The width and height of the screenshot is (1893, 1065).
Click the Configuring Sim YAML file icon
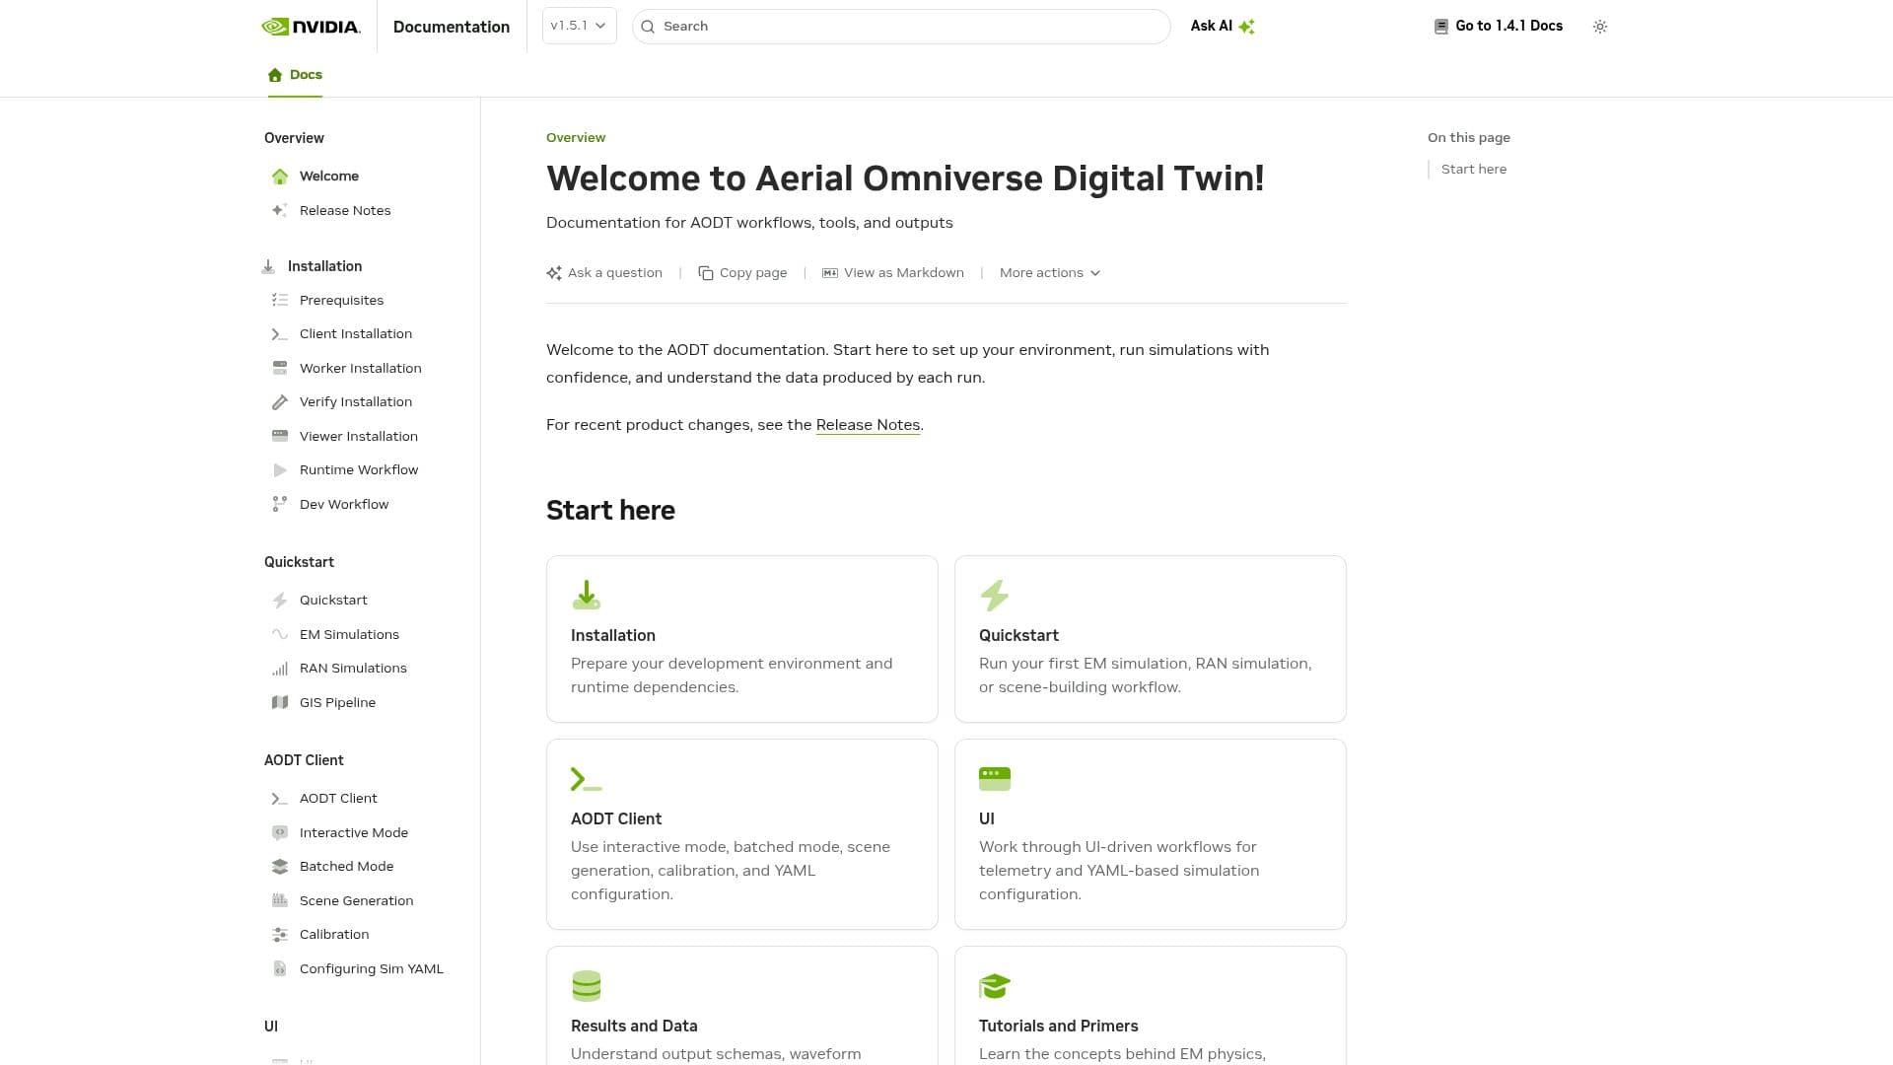click(280, 968)
